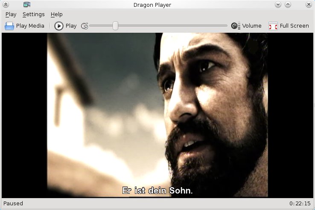This screenshot has width=315, height=210.
Task: Click the 0:22:15 time display
Action: pyautogui.click(x=300, y=204)
